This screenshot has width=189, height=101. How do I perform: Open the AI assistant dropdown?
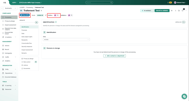coord(147,11)
